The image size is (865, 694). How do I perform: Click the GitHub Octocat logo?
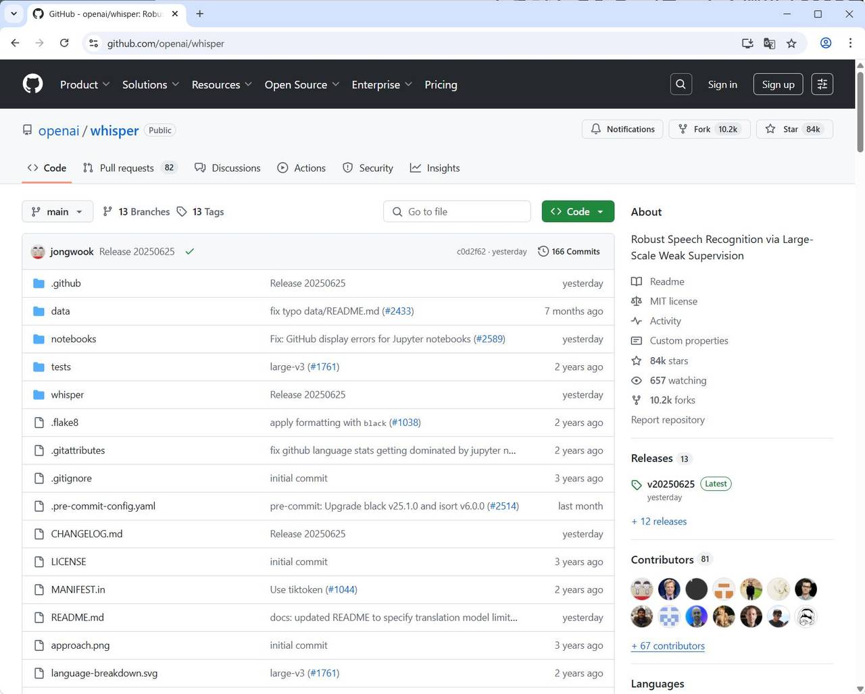(x=32, y=84)
